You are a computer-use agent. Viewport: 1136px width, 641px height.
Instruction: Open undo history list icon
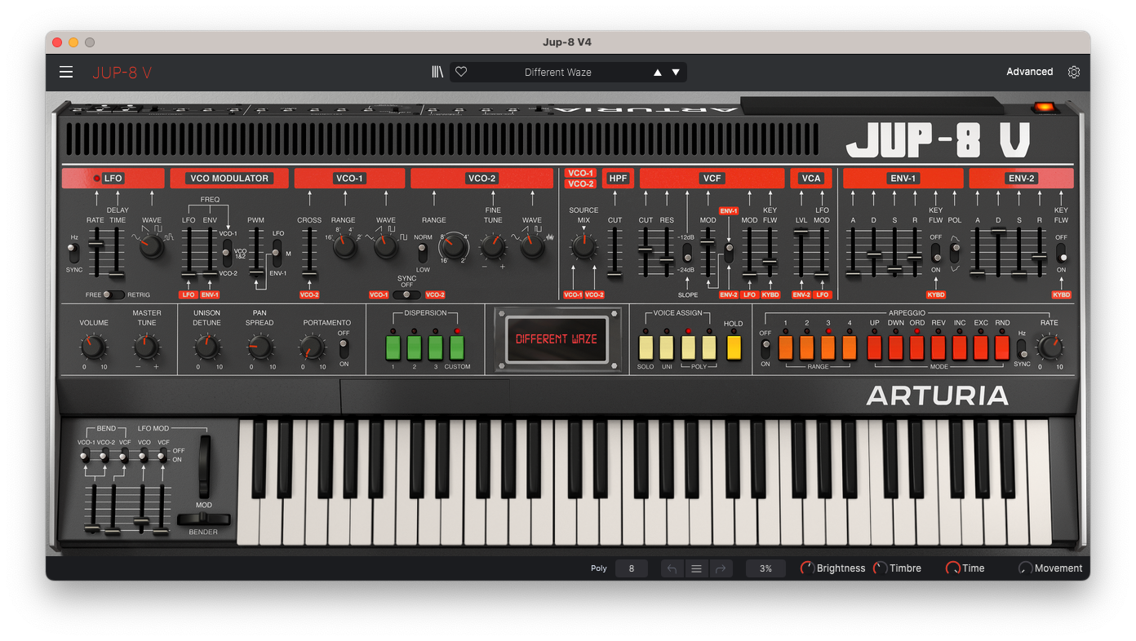click(696, 568)
